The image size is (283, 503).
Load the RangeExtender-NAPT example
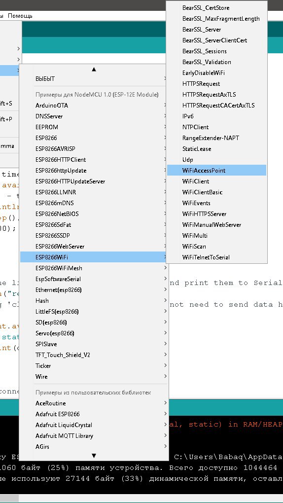[x=216, y=138]
